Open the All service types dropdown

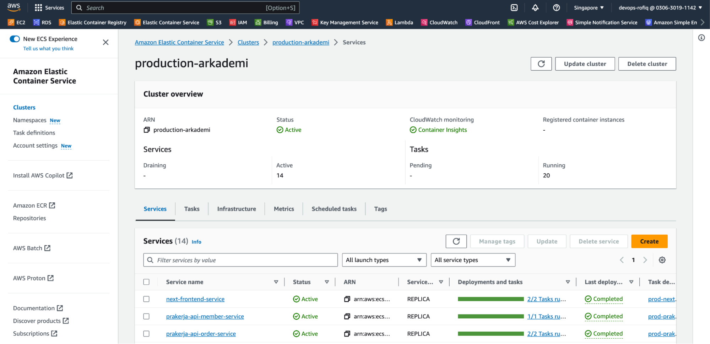click(472, 260)
